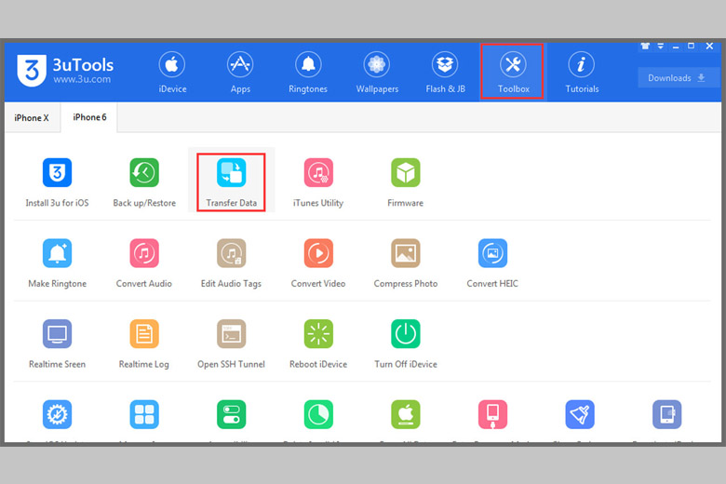Screen dimensions: 726x484
Task: Open the iDevice section
Action: pyautogui.click(x=172, y=73)
